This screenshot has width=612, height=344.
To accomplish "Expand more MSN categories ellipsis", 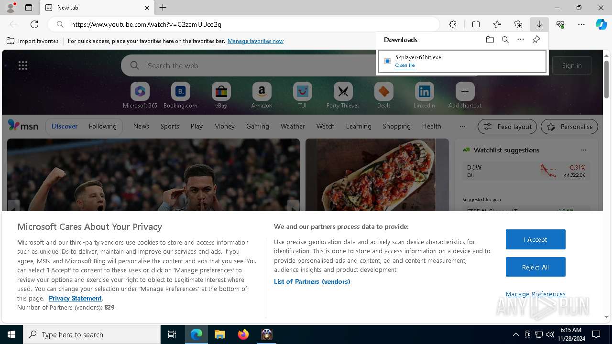I will click(462, 126).
